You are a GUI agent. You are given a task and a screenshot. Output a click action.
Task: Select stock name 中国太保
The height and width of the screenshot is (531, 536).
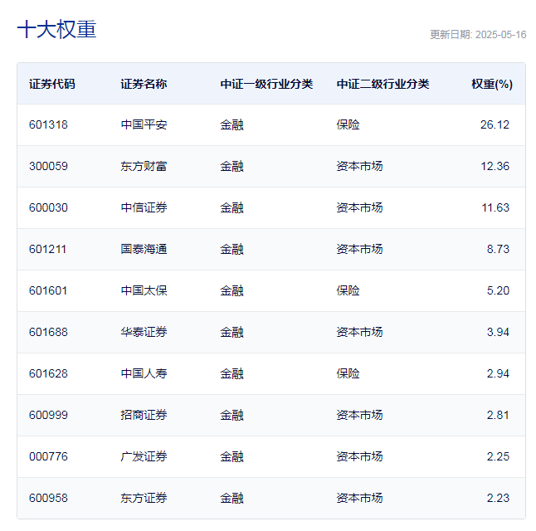(144, 290)
